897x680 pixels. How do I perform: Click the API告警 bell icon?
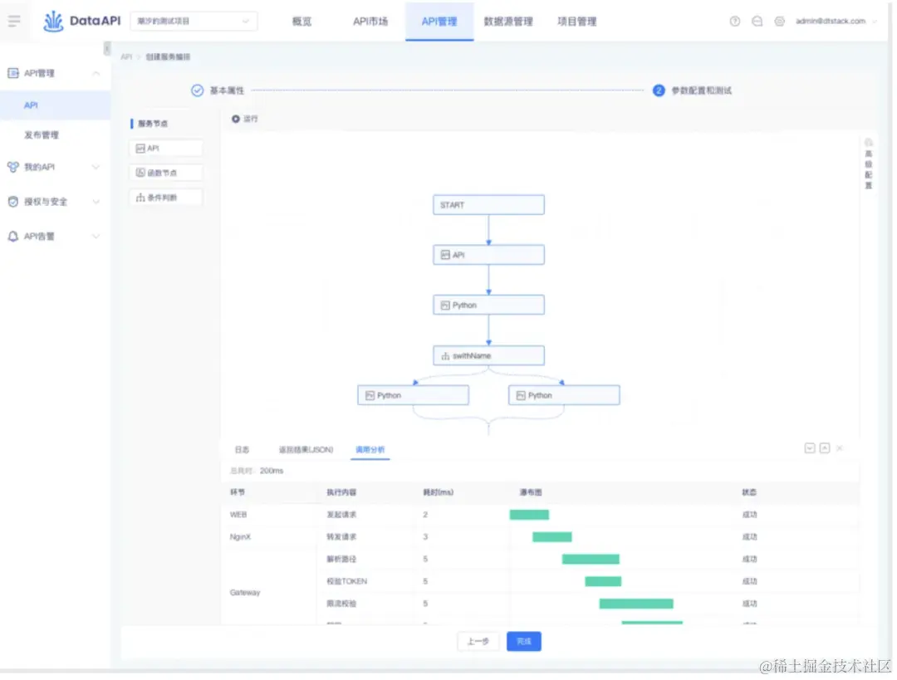point(12,237)
